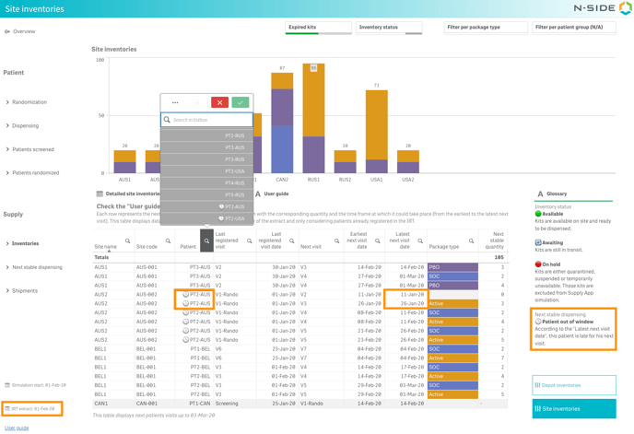Cancel listbox selection with red X
The width and height of the screenshot is (634, 434).
219,102
